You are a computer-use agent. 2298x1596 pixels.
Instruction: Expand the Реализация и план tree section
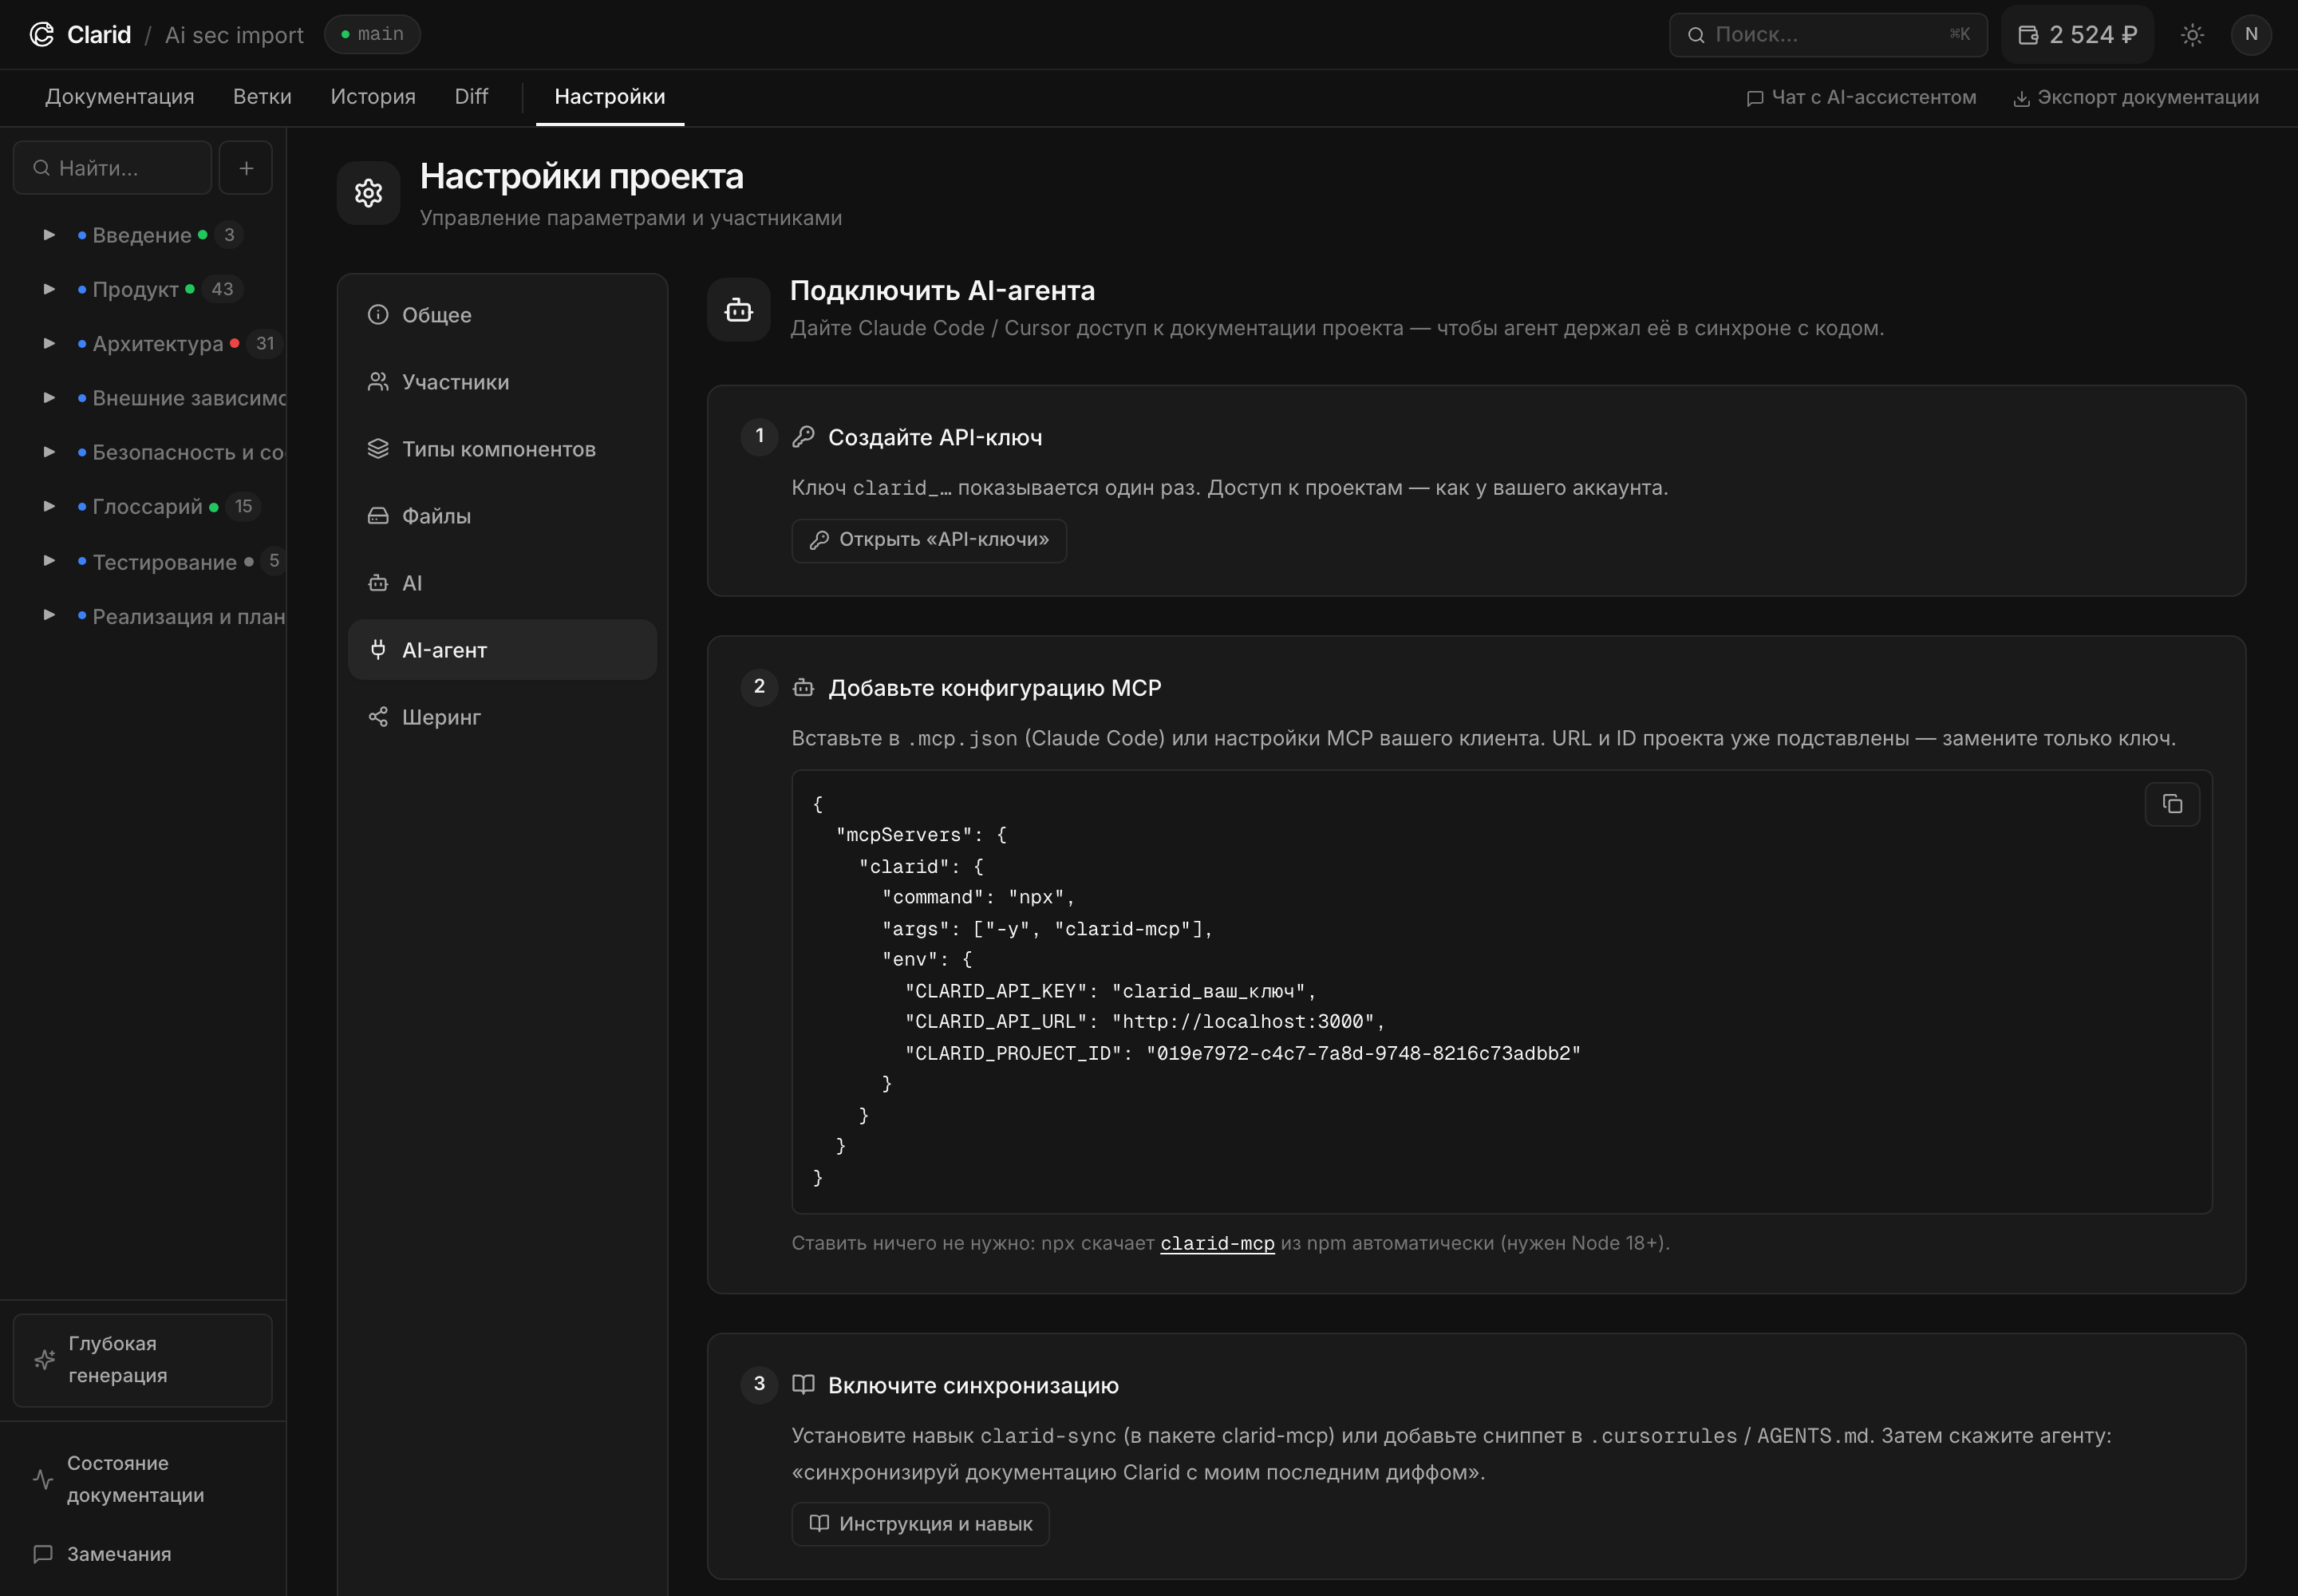[49, 615]
